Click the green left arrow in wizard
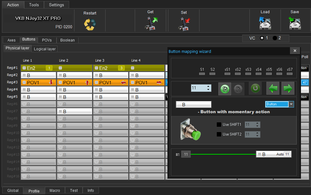Viewport: 311px width, 195px height. (273, 88)
